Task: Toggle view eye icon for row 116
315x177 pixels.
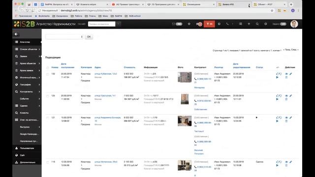Action: 286,162
